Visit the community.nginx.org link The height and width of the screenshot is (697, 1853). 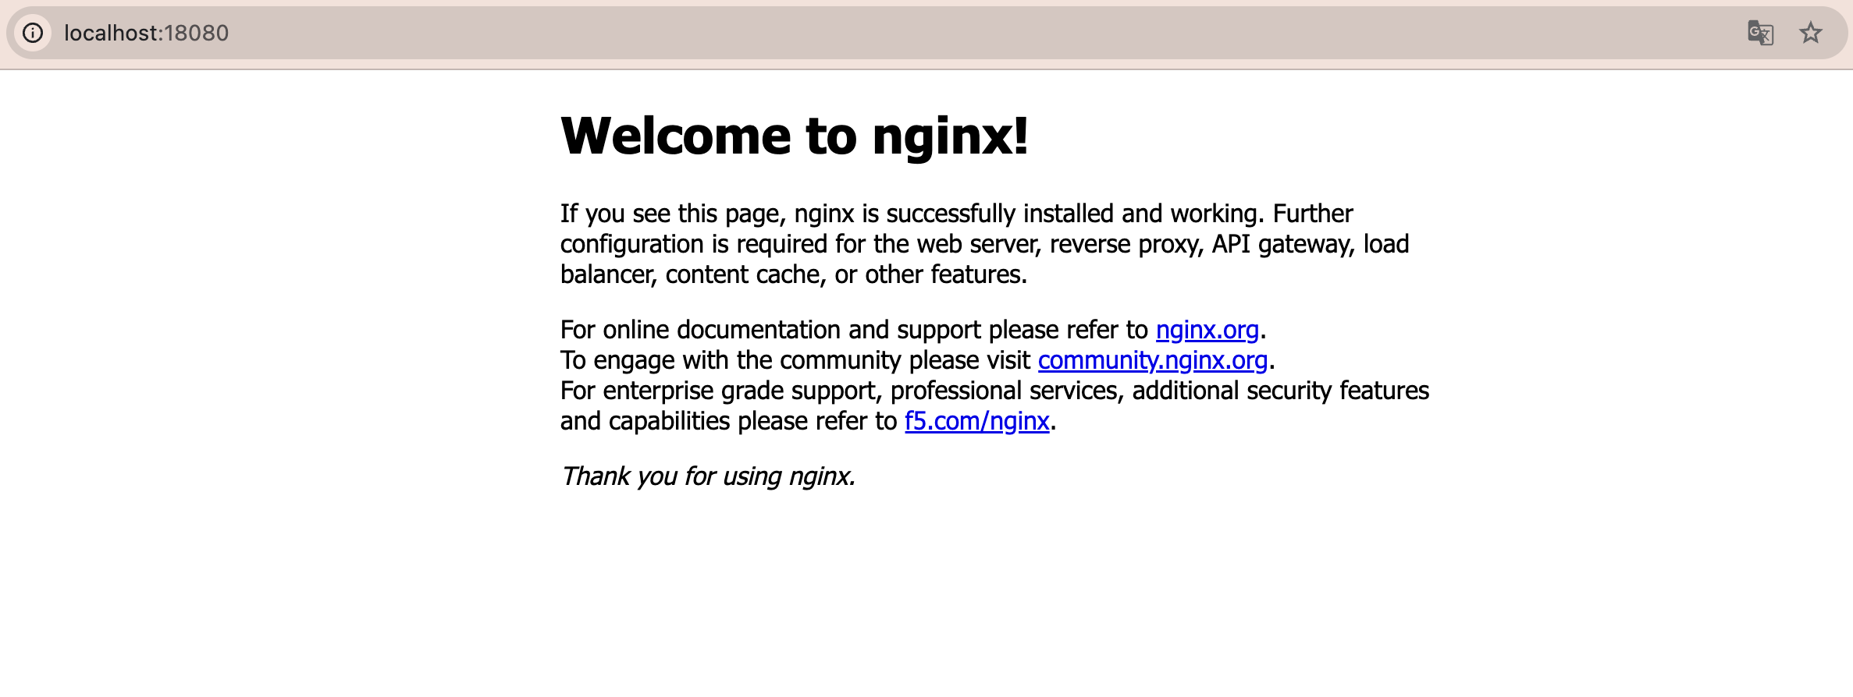coord(1153,360)
